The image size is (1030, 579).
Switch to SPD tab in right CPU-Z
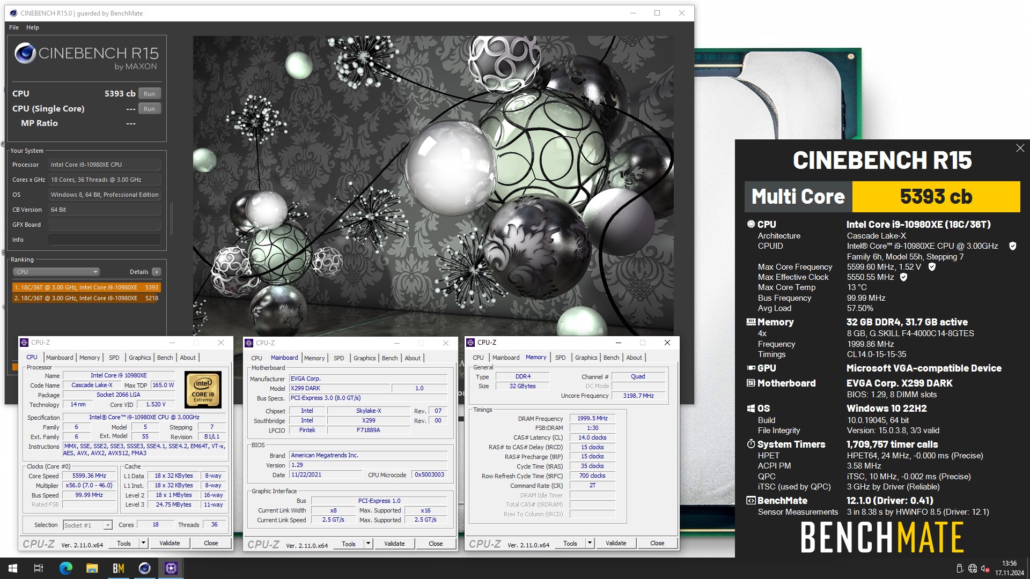560,358
